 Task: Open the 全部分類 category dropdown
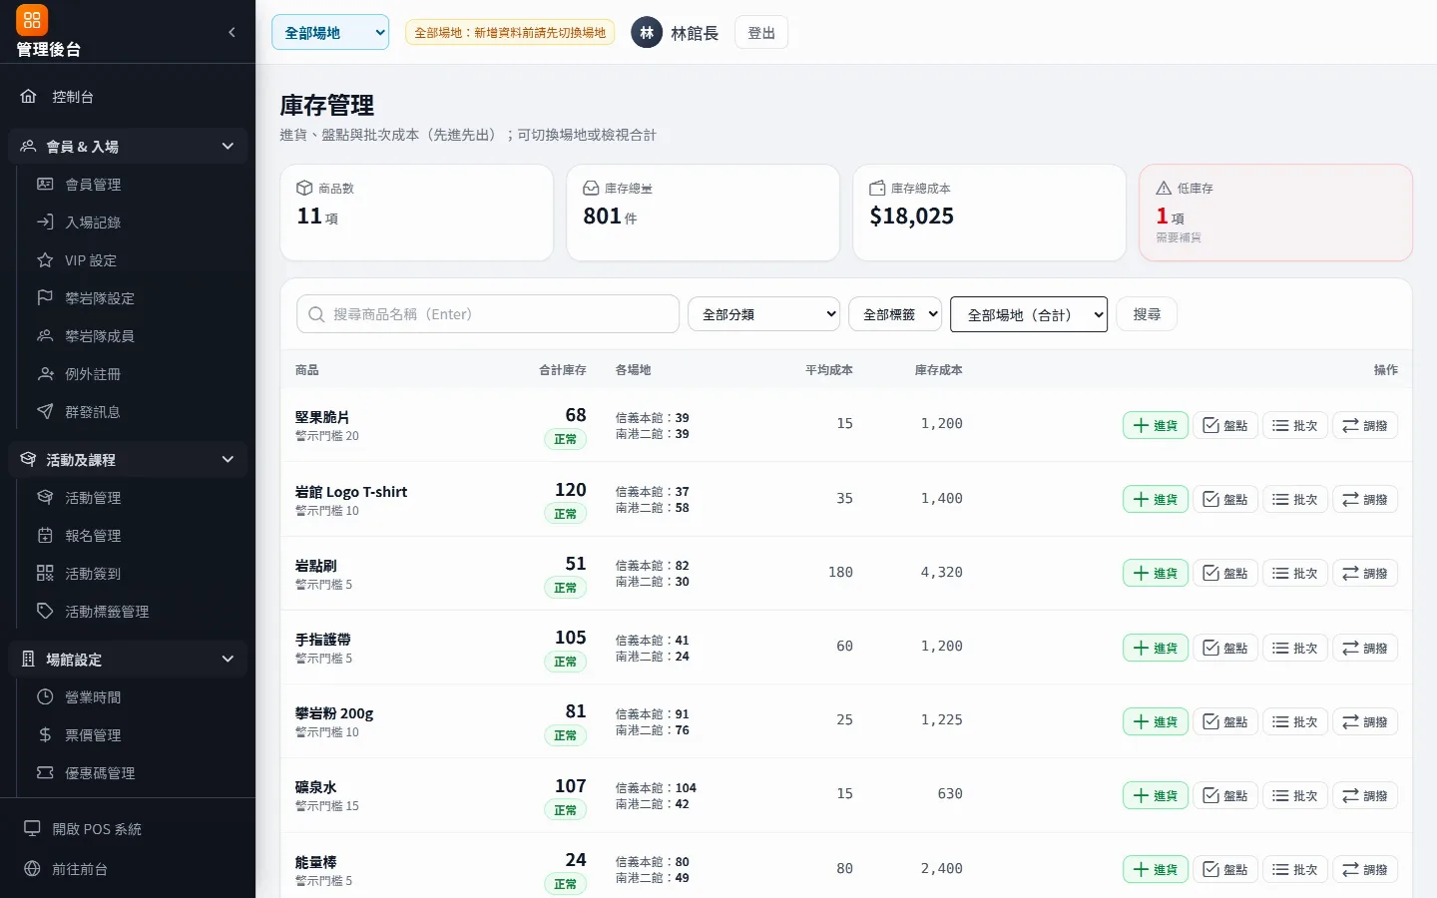[x=764, y=314]
